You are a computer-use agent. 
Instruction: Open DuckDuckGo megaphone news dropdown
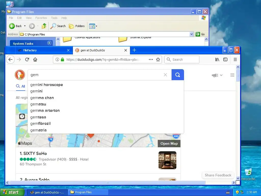point(217,75)
